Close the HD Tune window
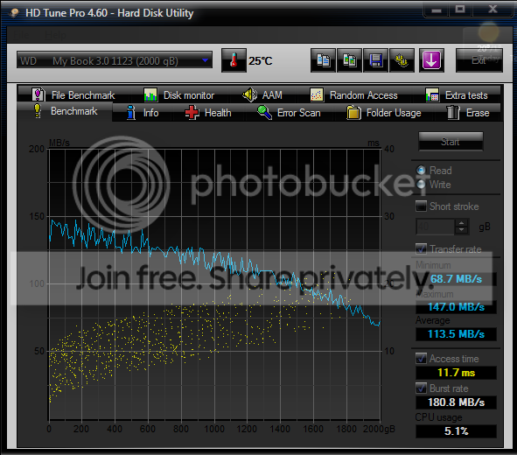The height and width of the screenshot is (455, 517). tap(493, 10)
